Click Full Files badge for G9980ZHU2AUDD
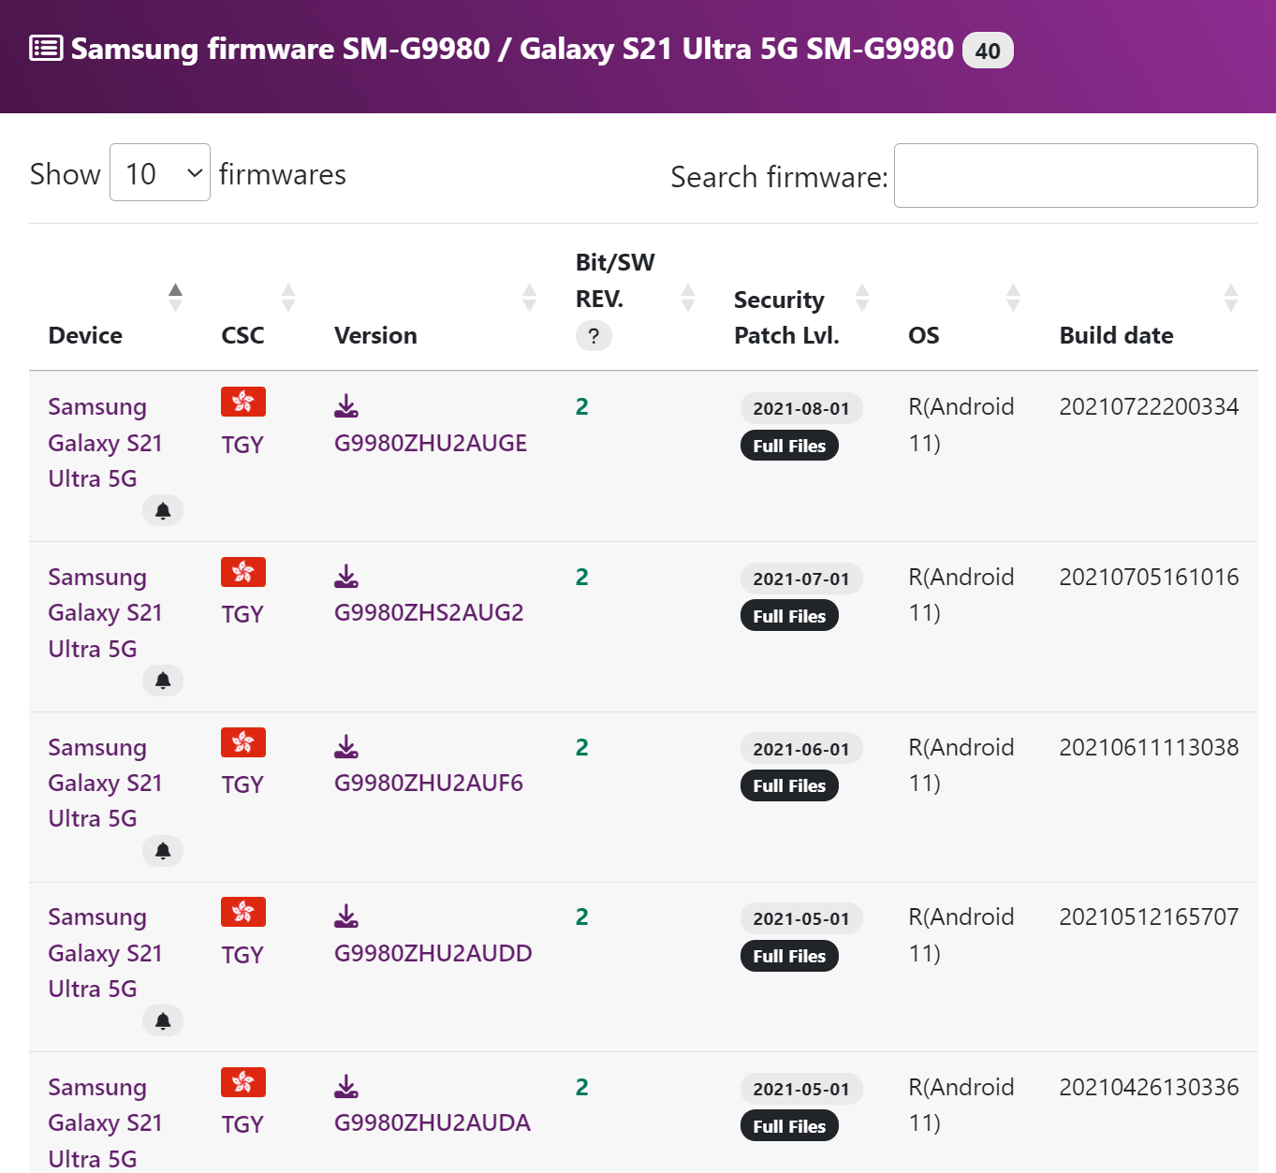The height and width of the screenshot is (1173, 1276). [789, 956]
